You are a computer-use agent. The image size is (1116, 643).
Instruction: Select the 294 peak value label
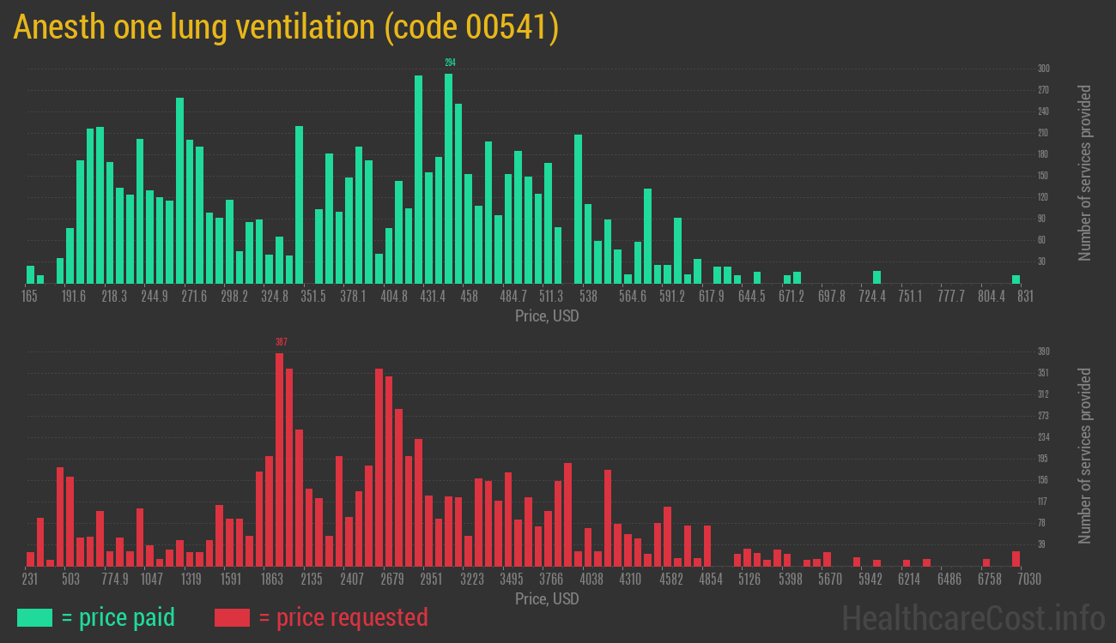(449, 63)
